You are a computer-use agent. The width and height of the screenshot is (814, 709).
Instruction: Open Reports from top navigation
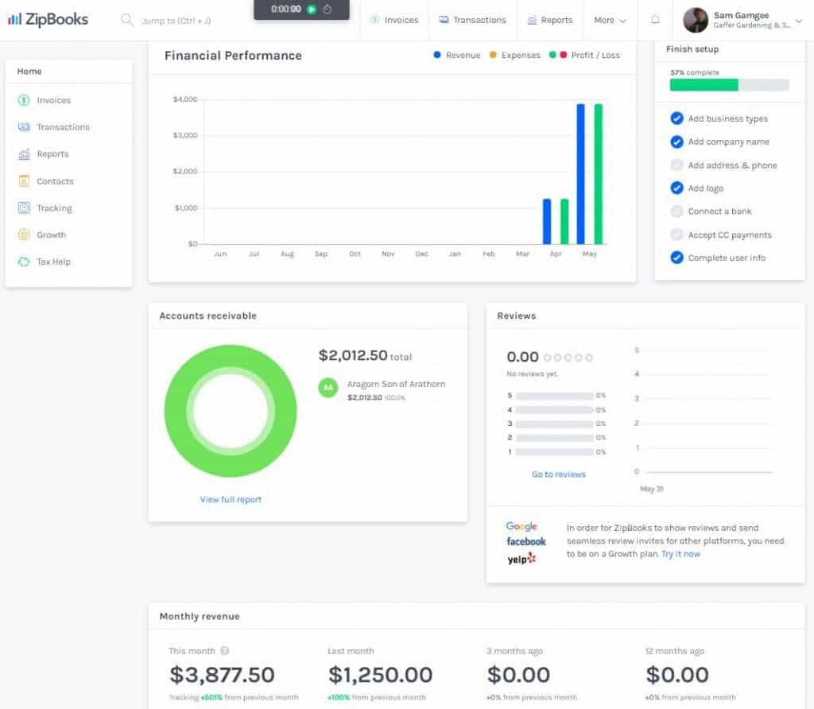(x=550, y=20)
